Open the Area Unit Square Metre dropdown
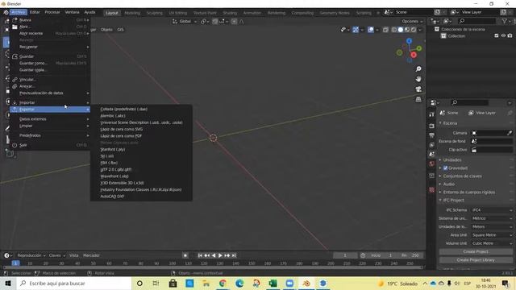 [x=492, y=235]
